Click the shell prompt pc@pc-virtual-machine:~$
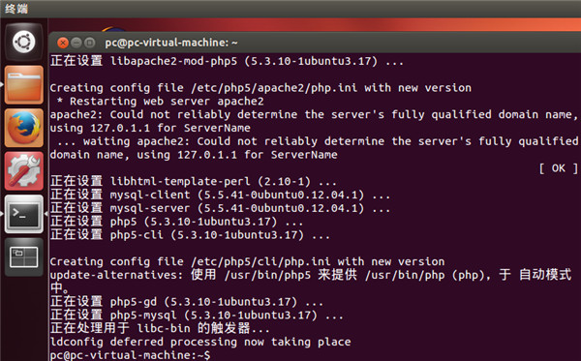This screenshot has width=581, height=361. pyautogui.click(x=130, y=355)
